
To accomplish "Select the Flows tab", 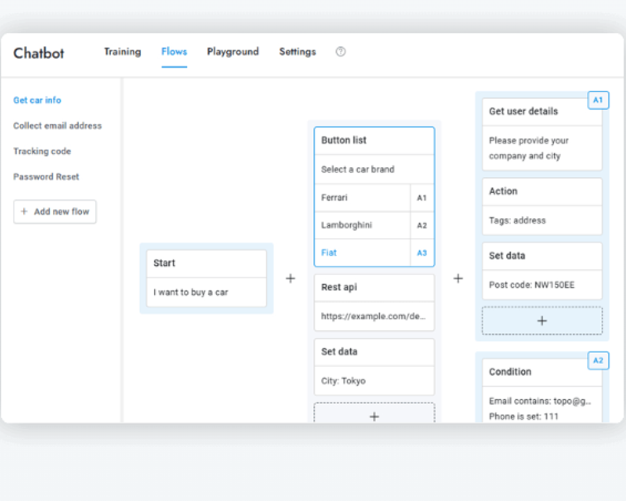I will click(x=174, y=52).
